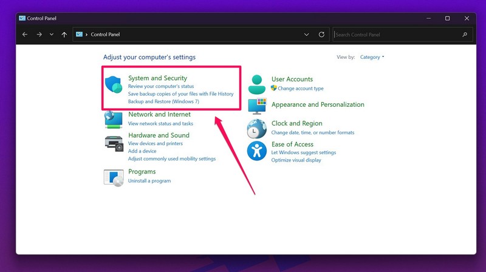Refresh the Control Panel view

click(322, 35)
